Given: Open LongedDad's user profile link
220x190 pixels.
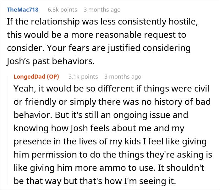Looking at the screenshot, I should tap(30, 77).
